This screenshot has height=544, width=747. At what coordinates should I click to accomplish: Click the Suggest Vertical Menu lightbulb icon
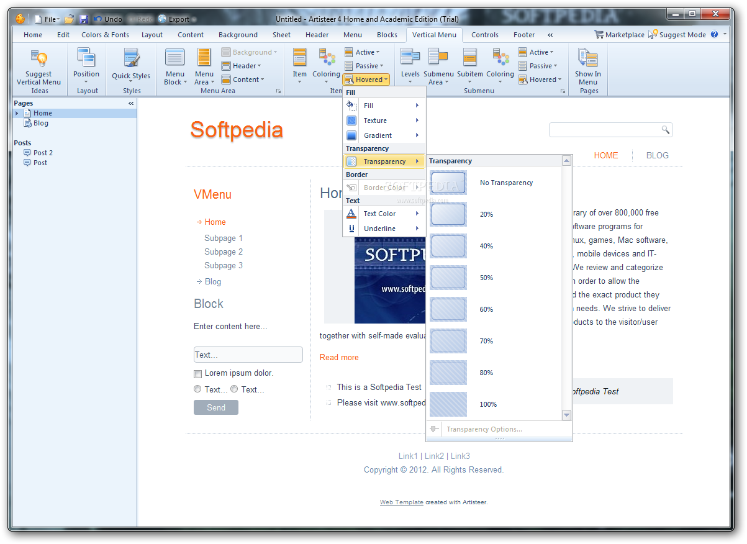(x=38, y=58)
